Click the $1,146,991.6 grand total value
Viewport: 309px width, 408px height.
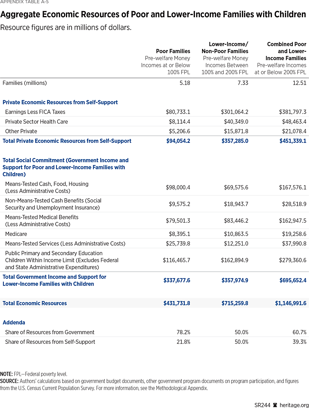pos(290,303)
